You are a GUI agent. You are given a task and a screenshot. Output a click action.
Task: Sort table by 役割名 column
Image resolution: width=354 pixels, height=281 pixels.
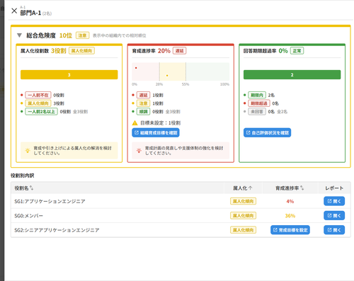pyautogui.click(x=24, y=188)
